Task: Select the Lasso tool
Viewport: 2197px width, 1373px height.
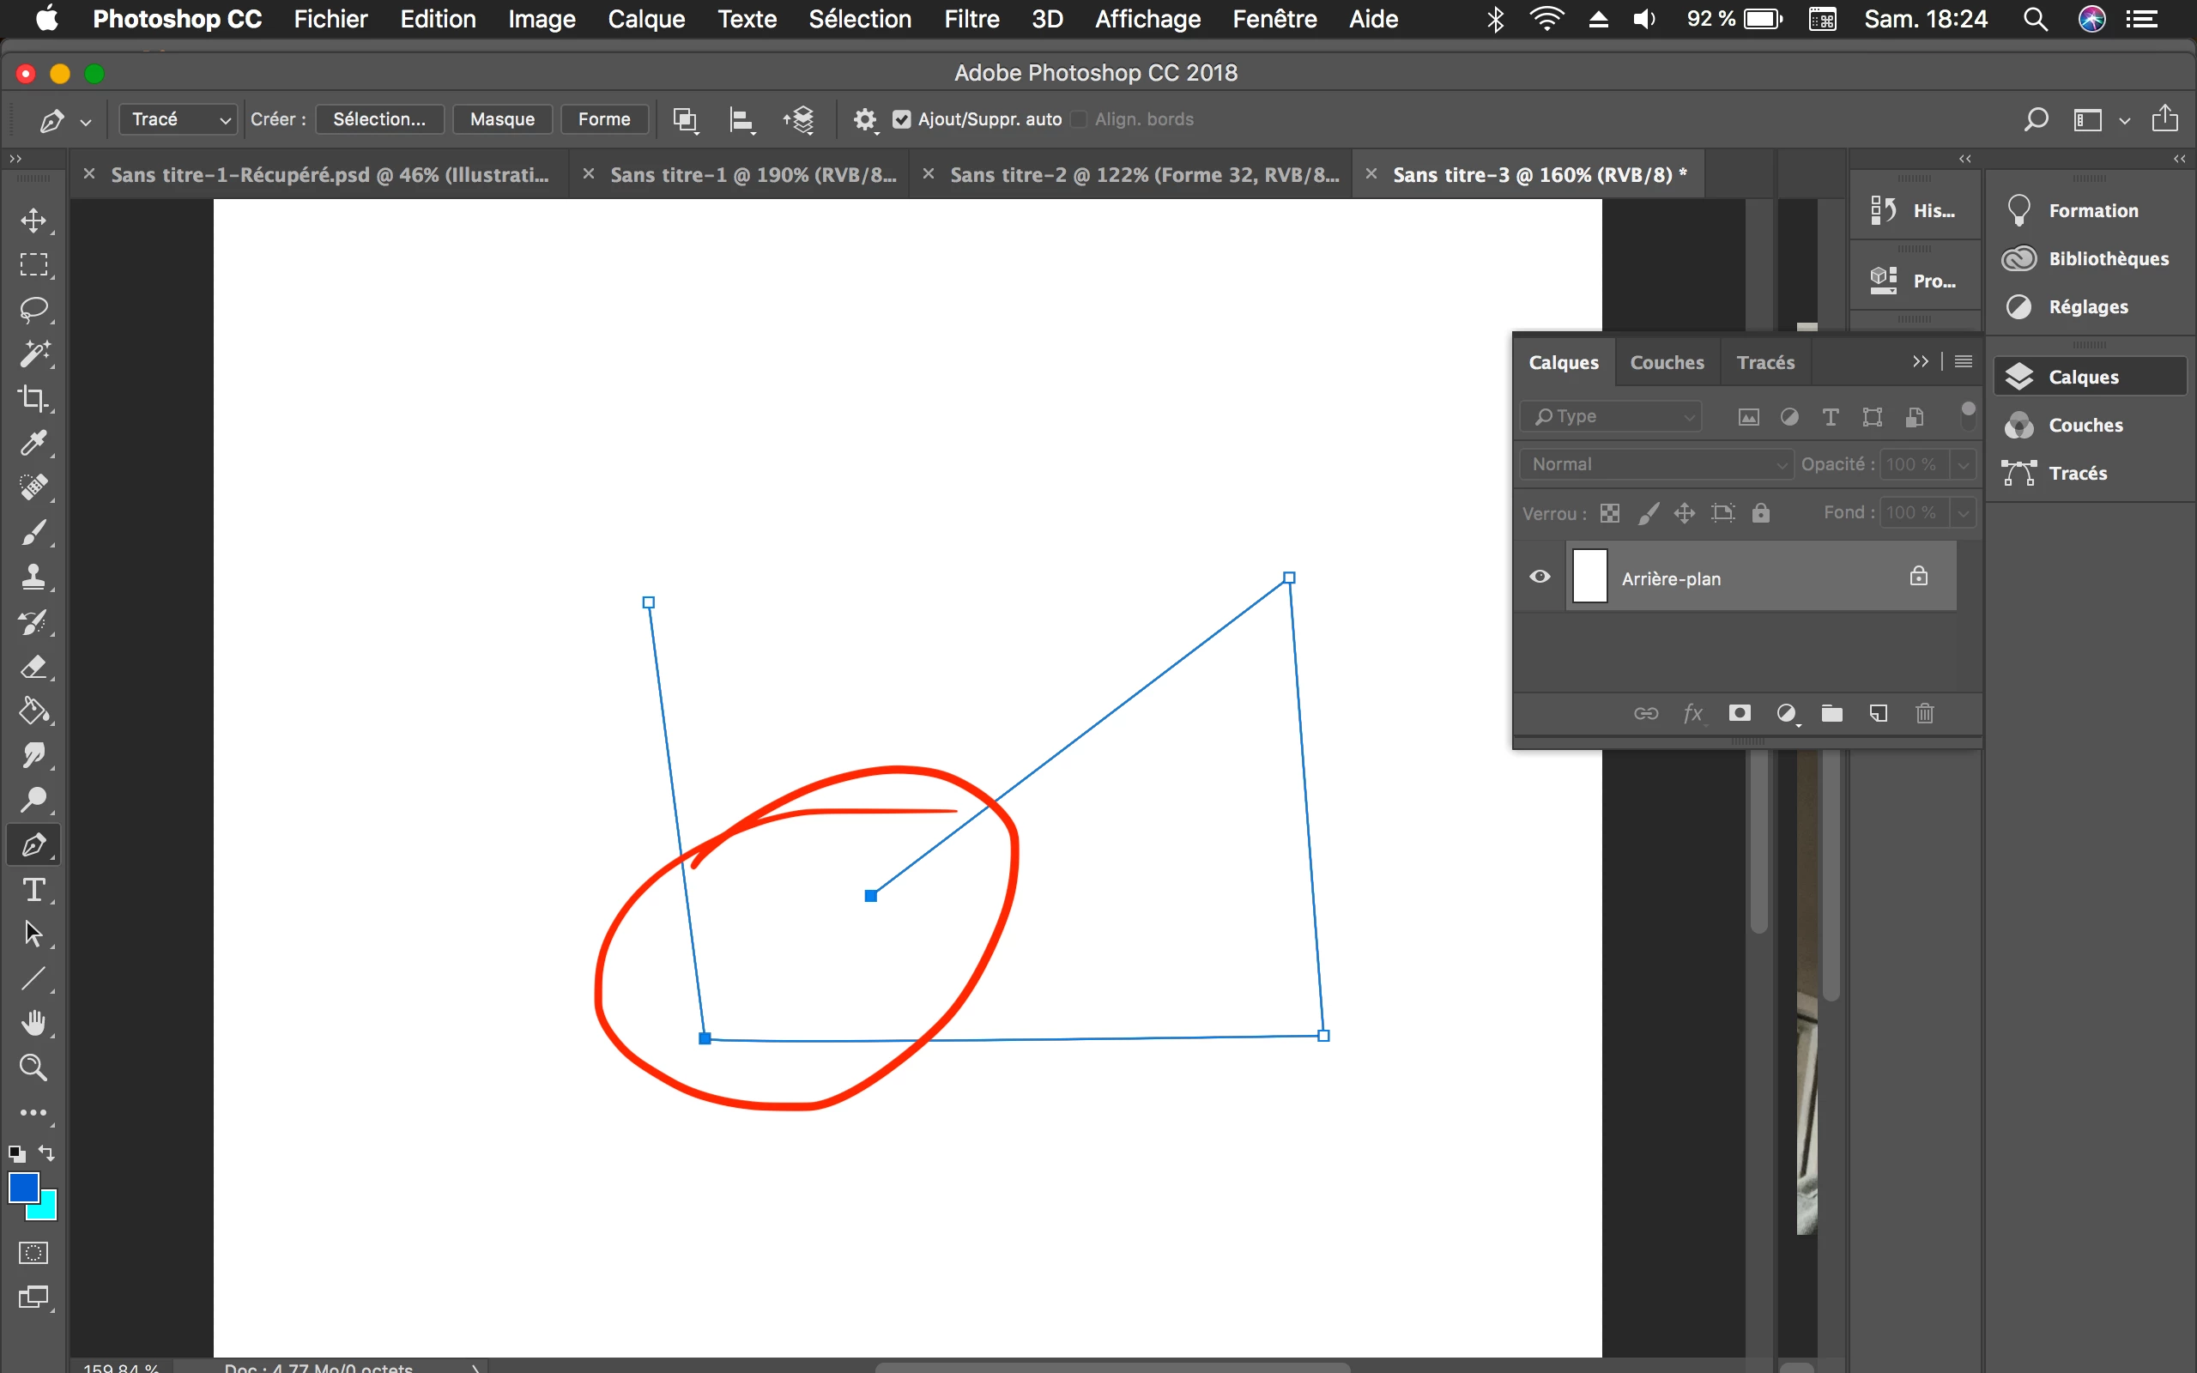Action: point(33,310)
